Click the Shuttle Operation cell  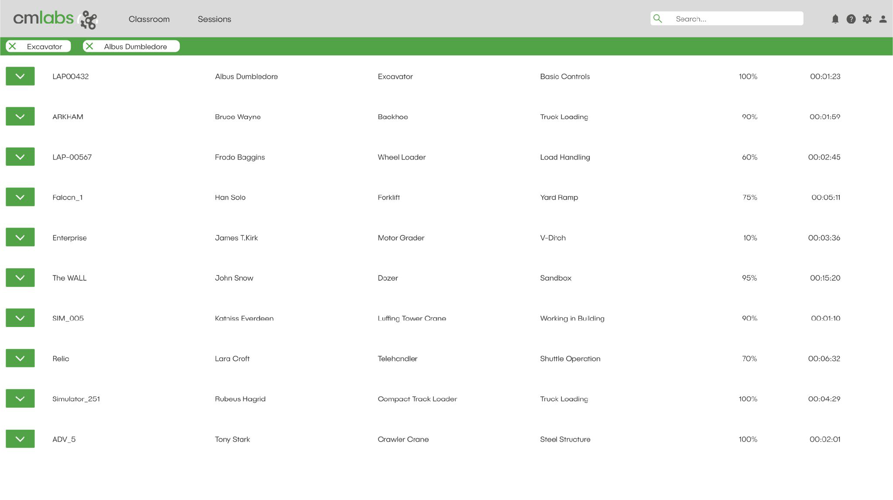click(570, 358)
